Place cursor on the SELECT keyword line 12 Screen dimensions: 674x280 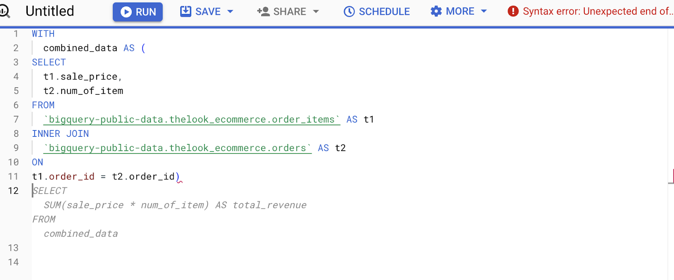49,190
